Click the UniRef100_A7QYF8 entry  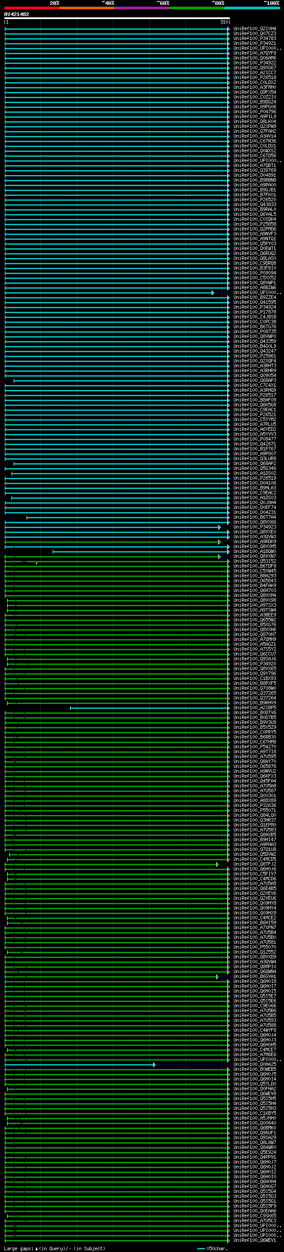[x=255, y=53]
